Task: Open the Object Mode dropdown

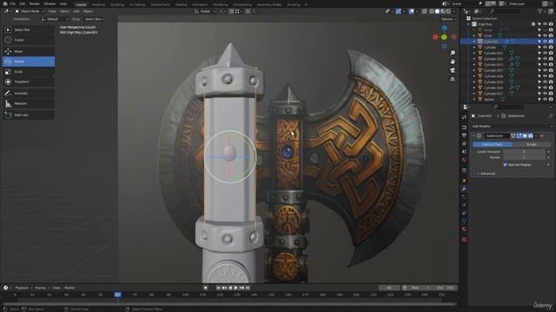Action: coord(30,11)
